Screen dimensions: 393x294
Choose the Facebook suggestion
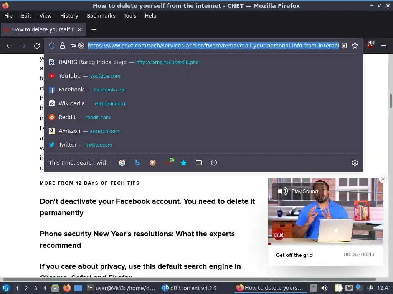click(203, 90)
